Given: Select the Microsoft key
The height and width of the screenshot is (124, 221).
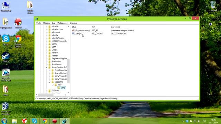Looking at the screenshot, I should click(56, 32).
